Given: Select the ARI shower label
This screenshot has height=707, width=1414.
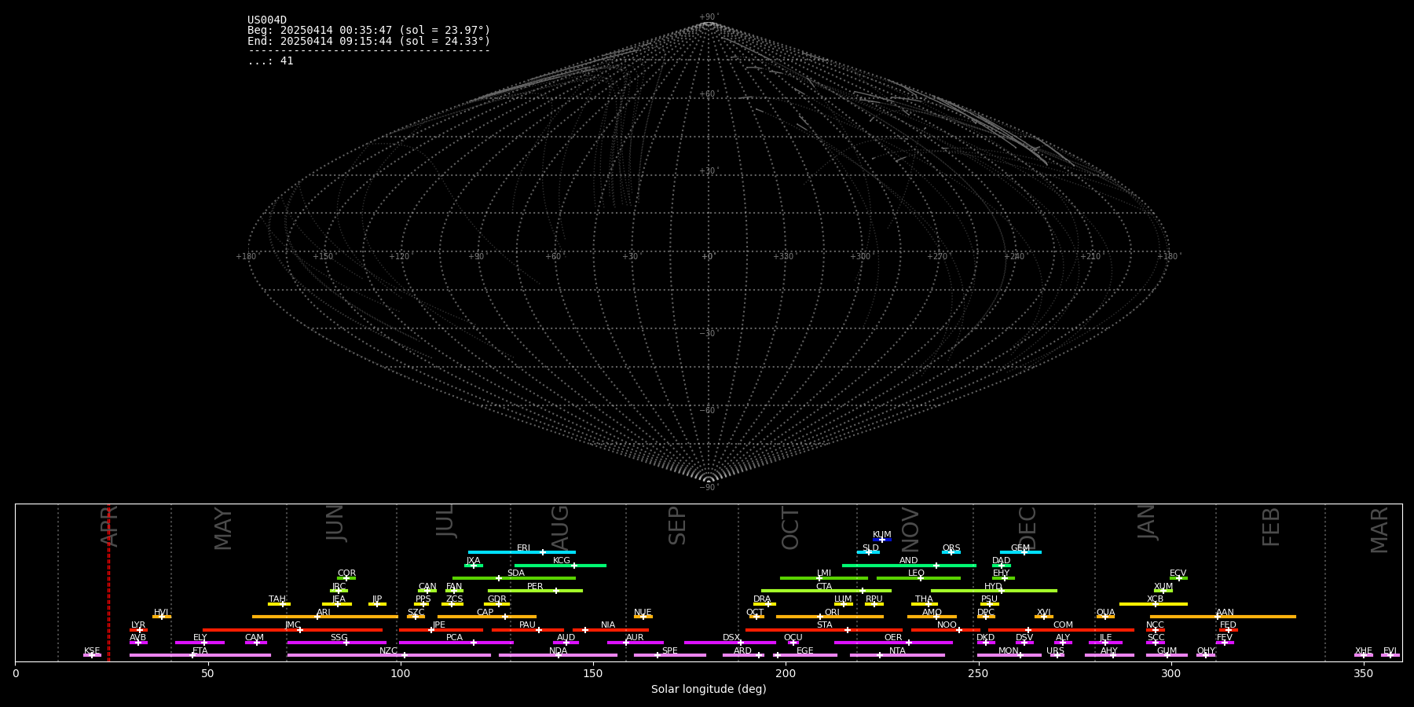Looking at the screenshot, I should coord(324,612).
